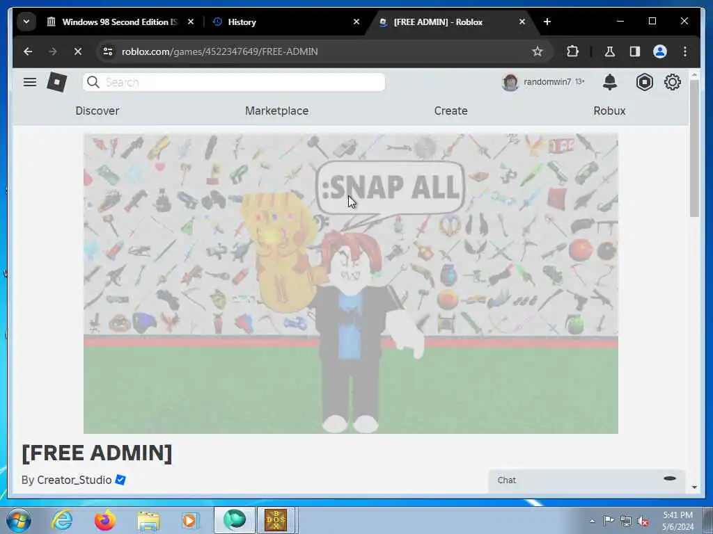View site information icon in address bar
Image resolution: width=713 pixels, height=534 pixels.
pyautogui.click(x=108, y=51)
